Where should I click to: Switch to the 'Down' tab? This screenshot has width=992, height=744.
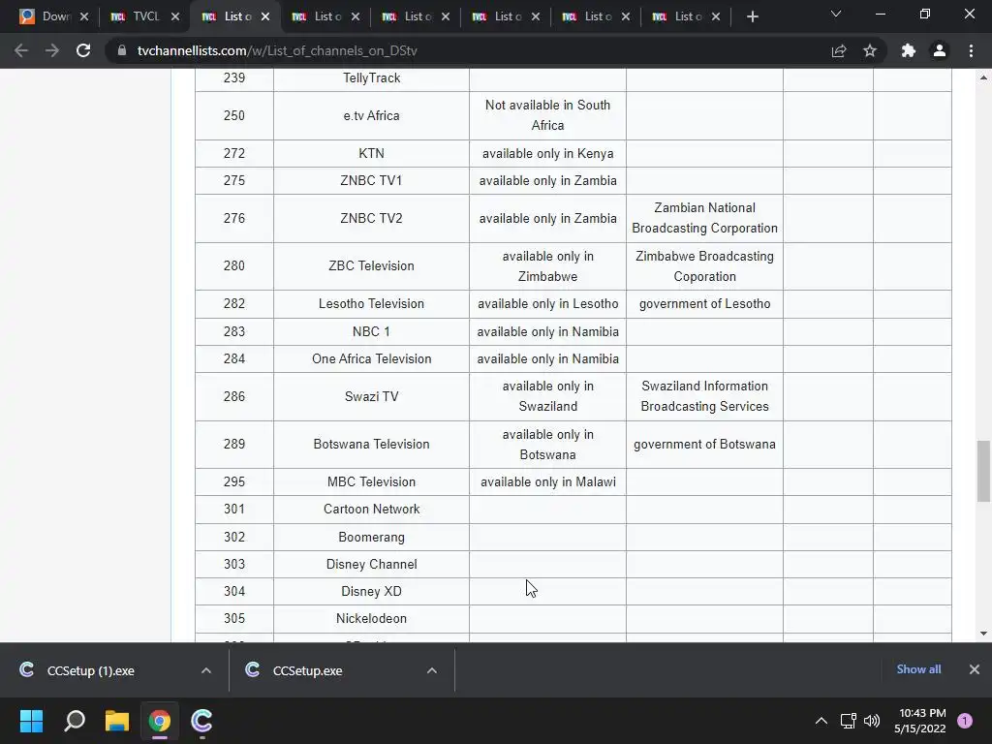pos(54,16)
